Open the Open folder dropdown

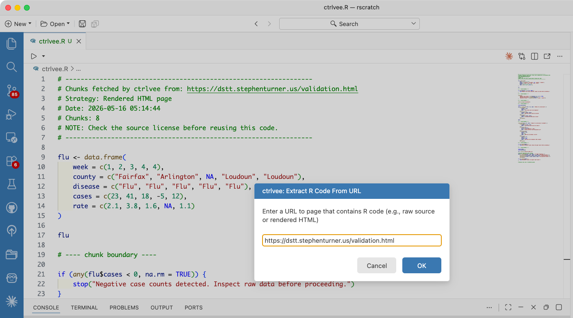pos(55,24)
